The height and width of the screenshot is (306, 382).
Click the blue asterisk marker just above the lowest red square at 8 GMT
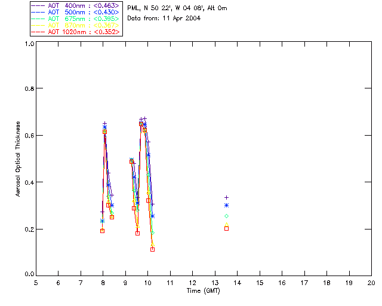click(x=102, y=221)
